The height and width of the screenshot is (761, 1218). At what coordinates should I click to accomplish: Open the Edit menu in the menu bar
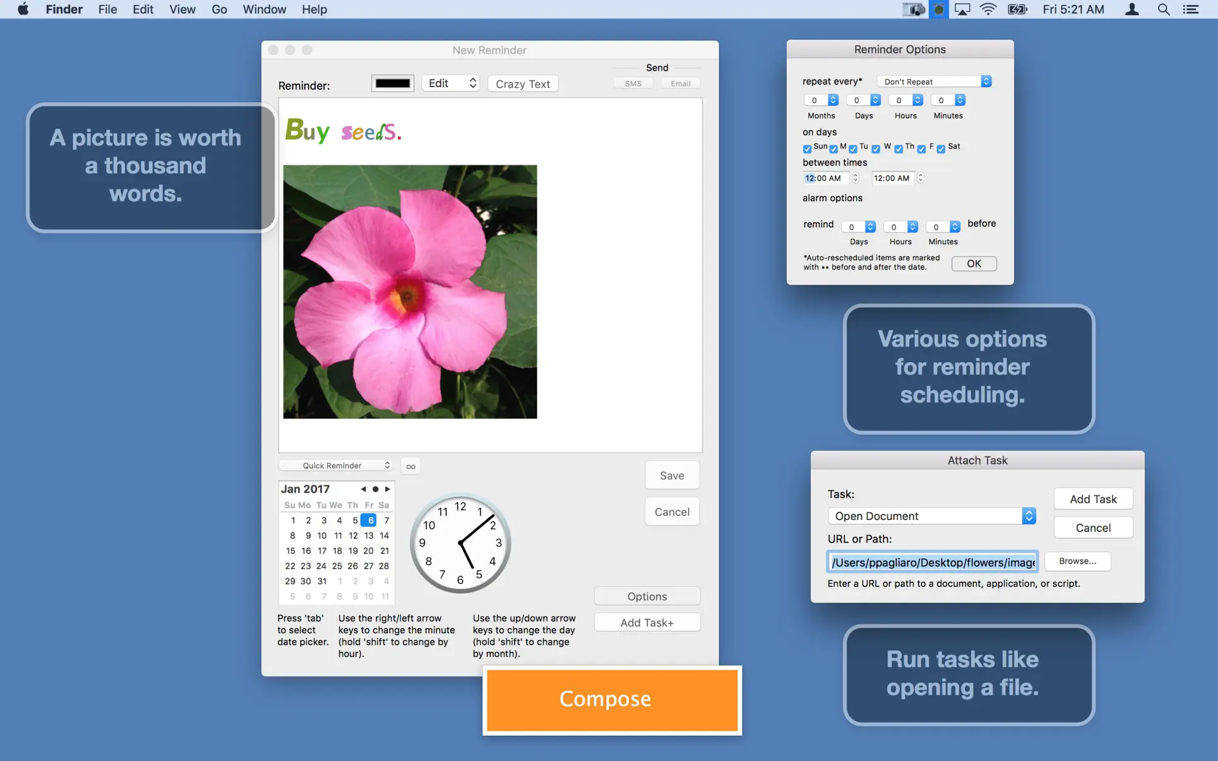click(142, 9)
